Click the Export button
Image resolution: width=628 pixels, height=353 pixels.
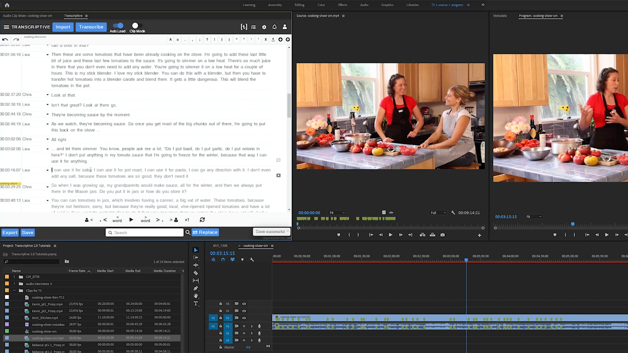point(10,232)
